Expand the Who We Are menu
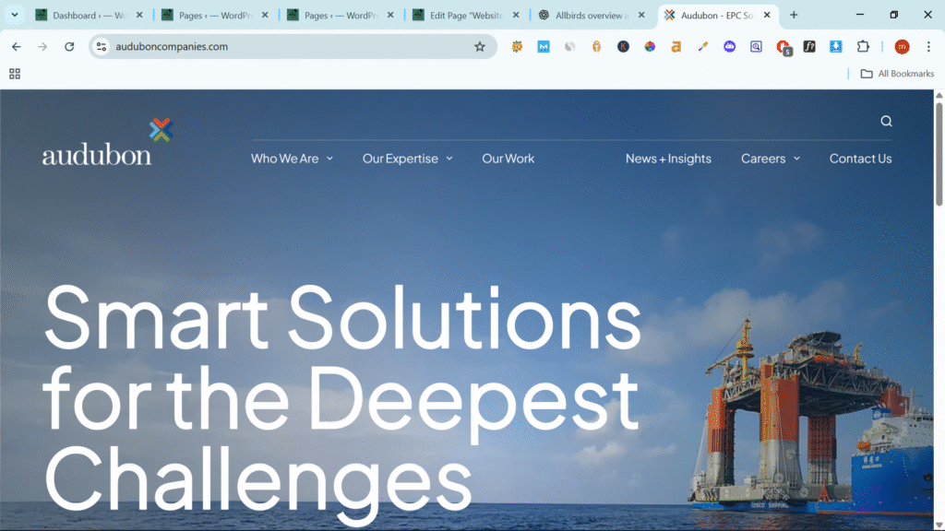The image size is (945, 531). [x=292, y=159]
